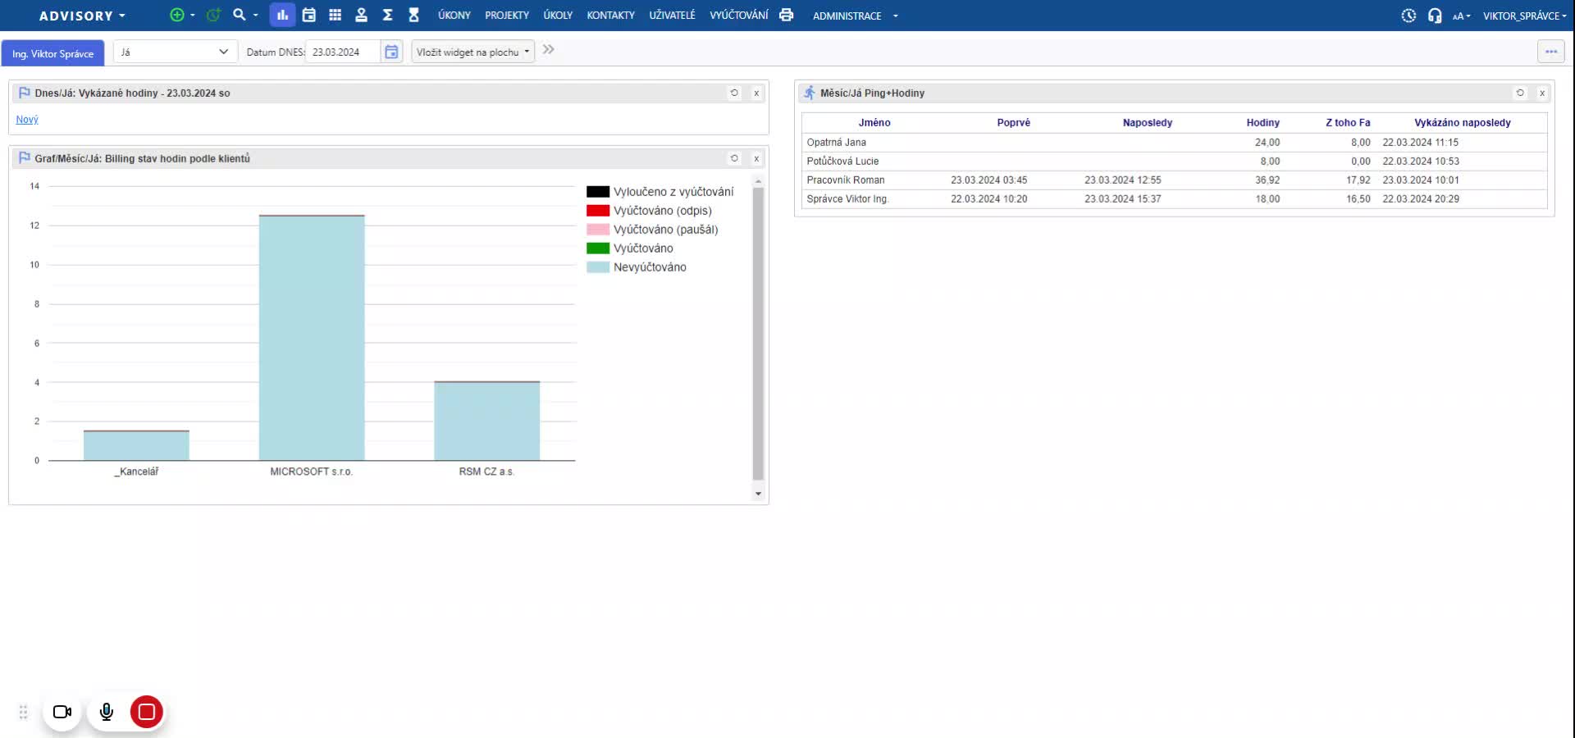1575x738 pixels.
Task: Click the 'Ing. Viktor Správce' button
Action: (x=52, y=53)
